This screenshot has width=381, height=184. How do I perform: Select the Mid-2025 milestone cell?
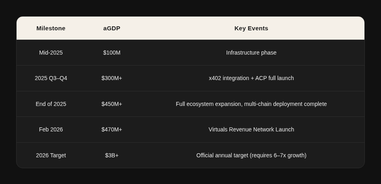point(51,53)
